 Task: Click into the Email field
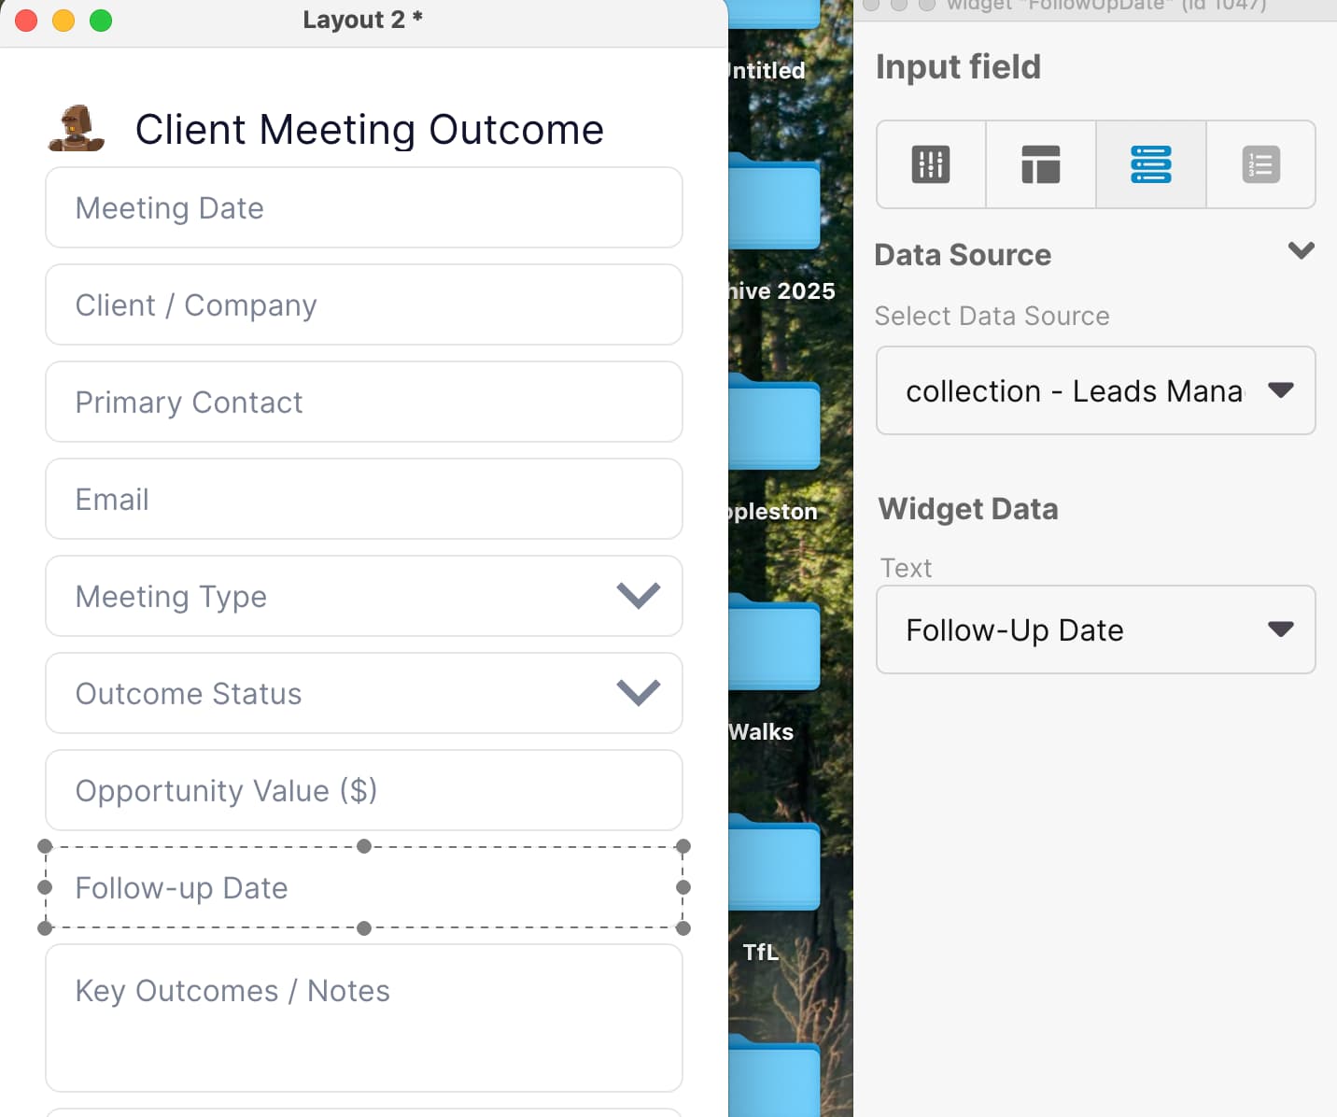[x=364, y=499]
